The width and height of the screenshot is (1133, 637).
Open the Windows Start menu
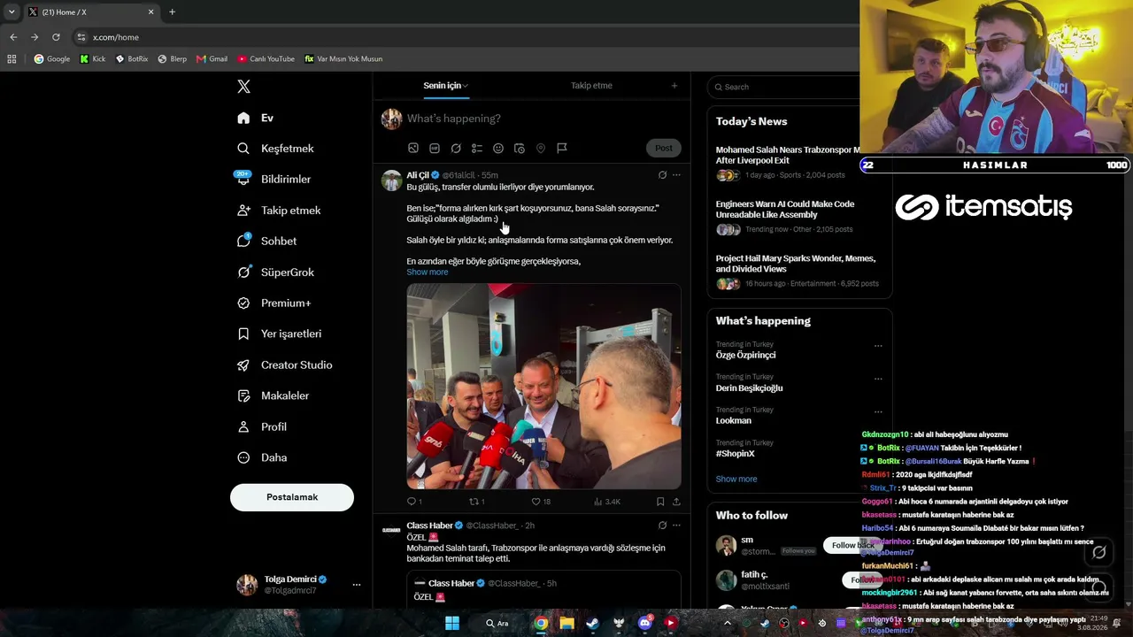[452, 623]
